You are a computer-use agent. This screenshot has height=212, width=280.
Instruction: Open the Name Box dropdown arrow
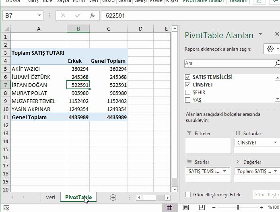39,16
